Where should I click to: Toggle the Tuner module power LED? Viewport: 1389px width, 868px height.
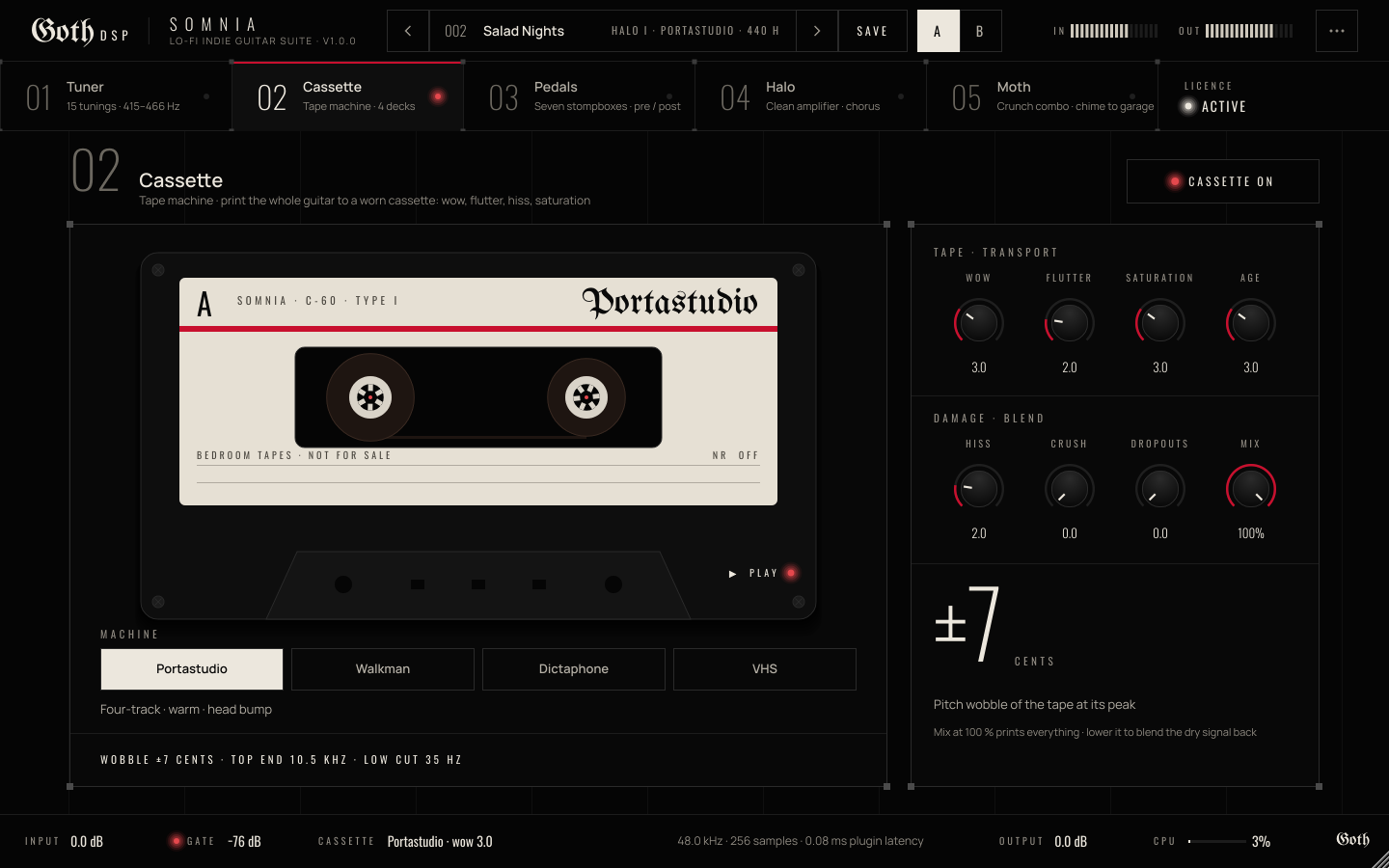pyautogui.click(x=206, y=96)
